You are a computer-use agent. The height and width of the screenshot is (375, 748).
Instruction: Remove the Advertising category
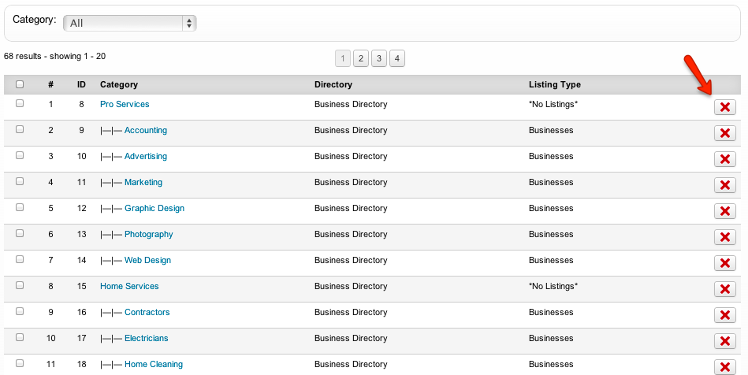point(724,159)
